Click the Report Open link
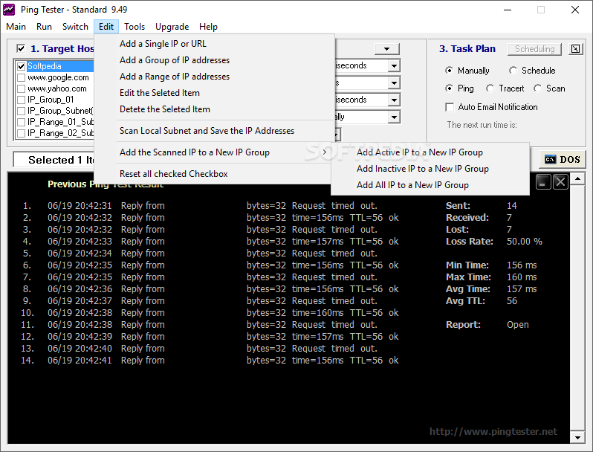Screen dimensions: 593x452 517,325
